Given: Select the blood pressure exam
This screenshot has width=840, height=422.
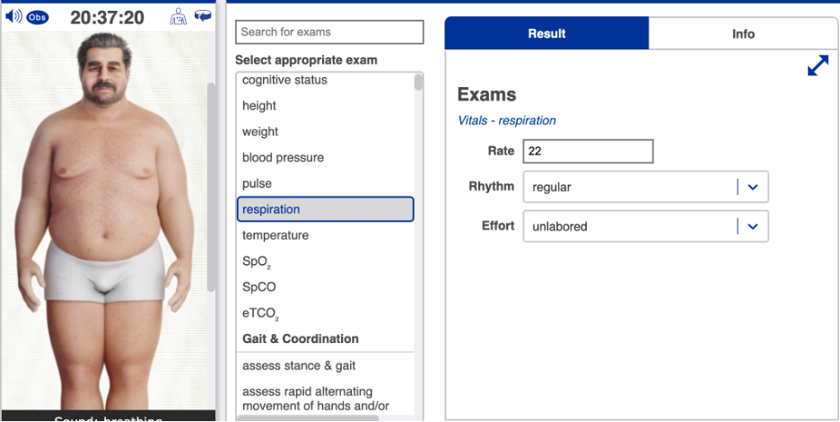Looking at the screenshot, I should pyautogui.click(x=283, y=158).
